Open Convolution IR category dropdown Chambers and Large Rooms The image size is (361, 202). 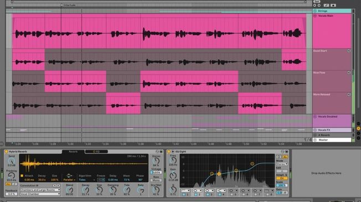point(40,190)
